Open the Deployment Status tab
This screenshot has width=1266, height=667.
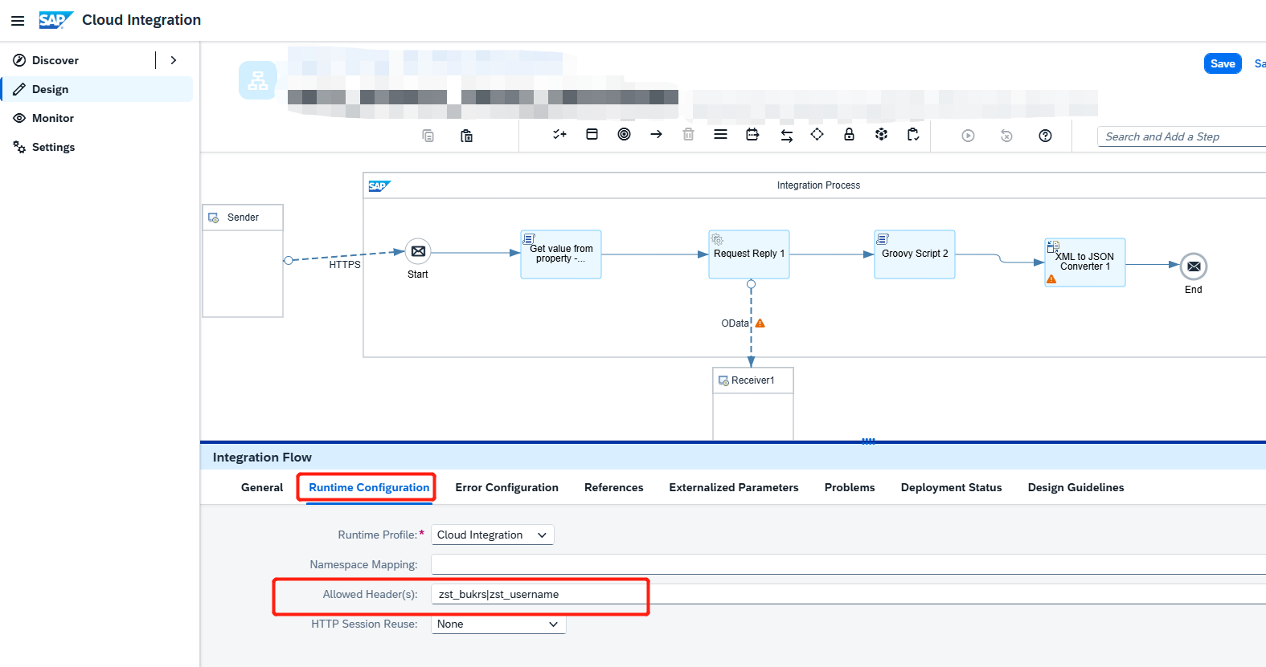[952, 487]
